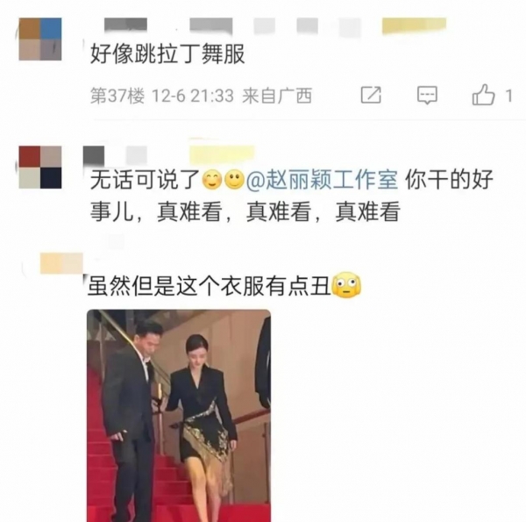Open the first commenter's blurred username
This screenshot has height=522, width=526.
coord(232,26)
